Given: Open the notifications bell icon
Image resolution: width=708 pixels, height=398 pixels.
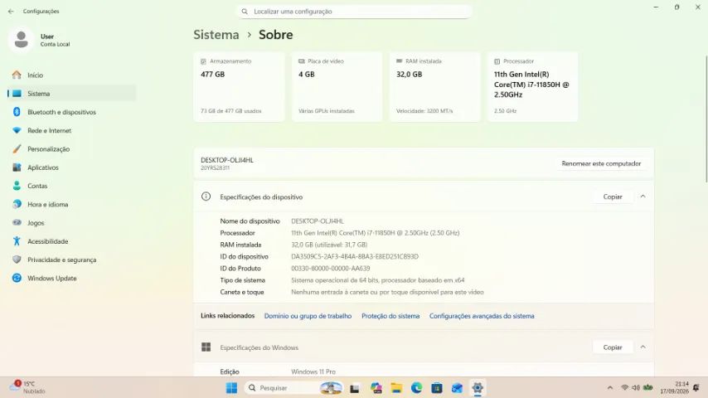Looking at the screenshot, I should [696, 387].
